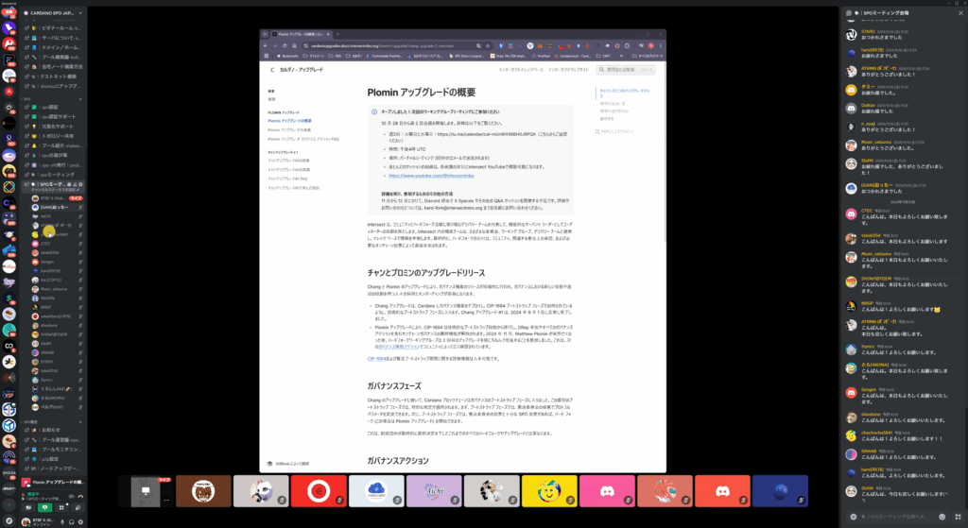The image size is (968, 528).
Task: Open the トポロジー共有 channel
Action: click(53, 136)
